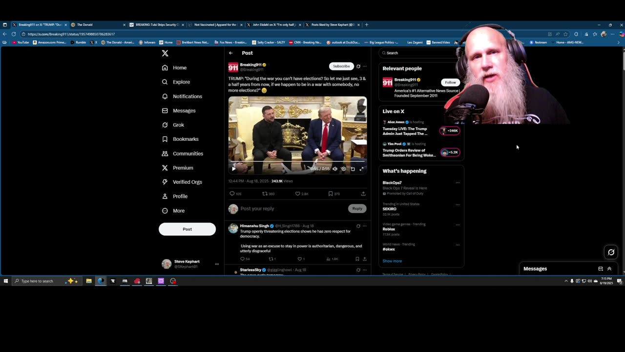This screenshot has height=352, width=625.
Task: Open More menu in the sidebar
Action: [x=173, y=211]
